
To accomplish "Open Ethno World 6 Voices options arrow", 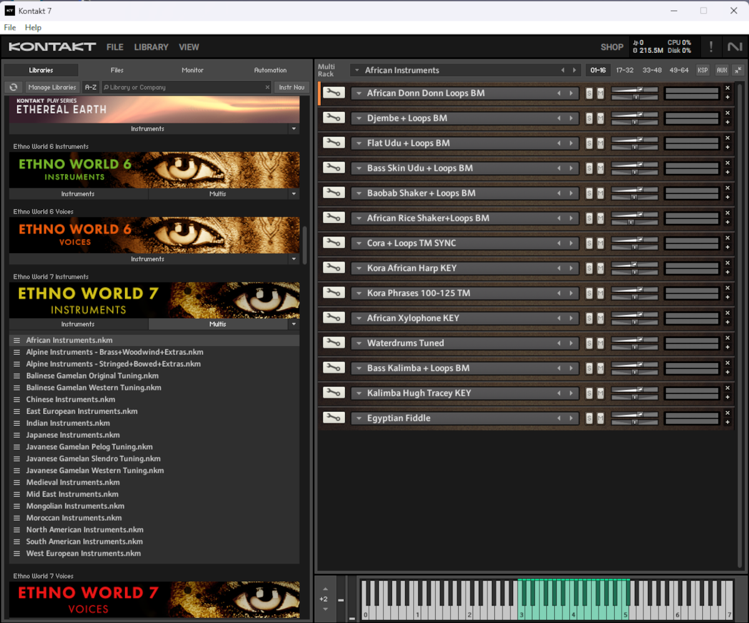I will click(x=294, y=259).
